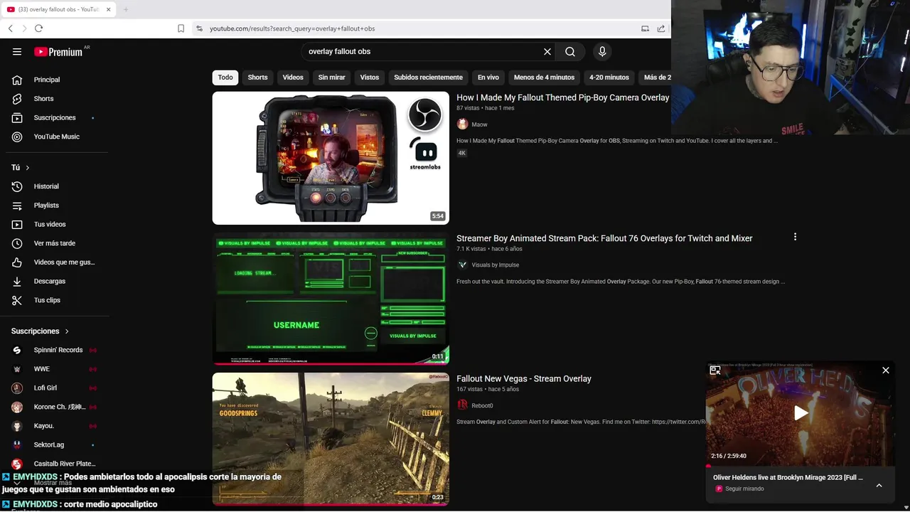Select the Sin mirar filter chip

pyautogui.click(x=332, y=78)
